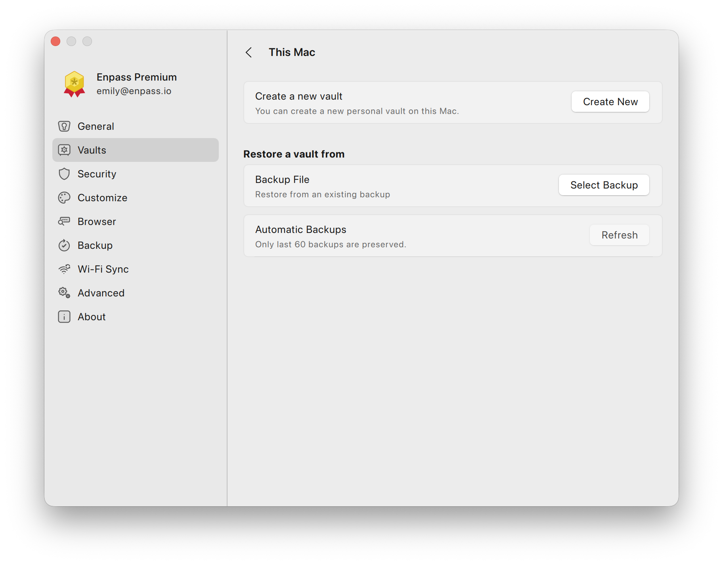This screenshot has height=565, width=723.
Task: Switch to the Customize section
Action: pos(136,198)
